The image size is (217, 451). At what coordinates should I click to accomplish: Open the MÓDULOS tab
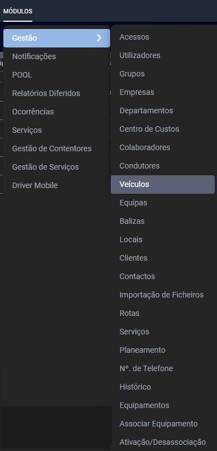point(18,12)
